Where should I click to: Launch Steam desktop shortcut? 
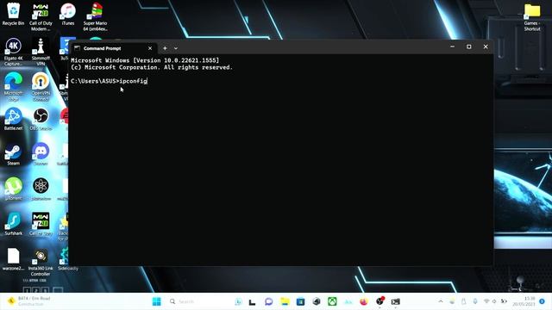14,154
